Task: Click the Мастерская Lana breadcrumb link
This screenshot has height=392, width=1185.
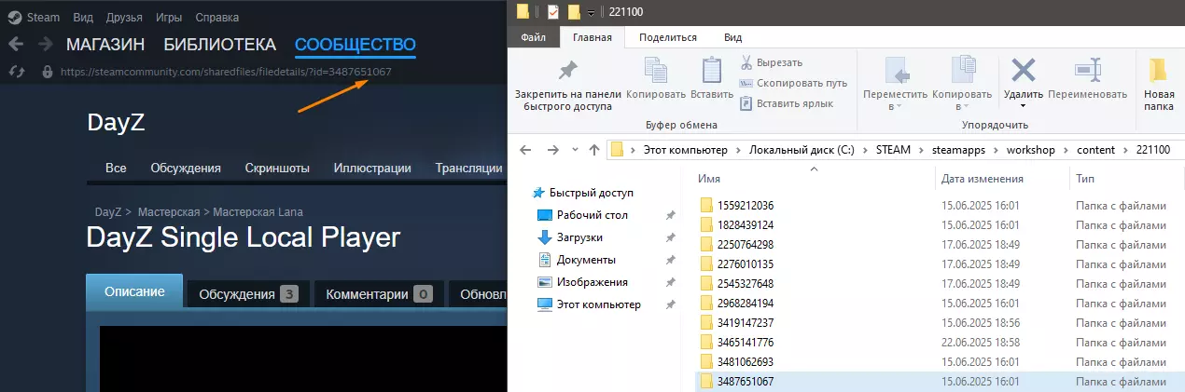Action: click(x=258, y=211)
